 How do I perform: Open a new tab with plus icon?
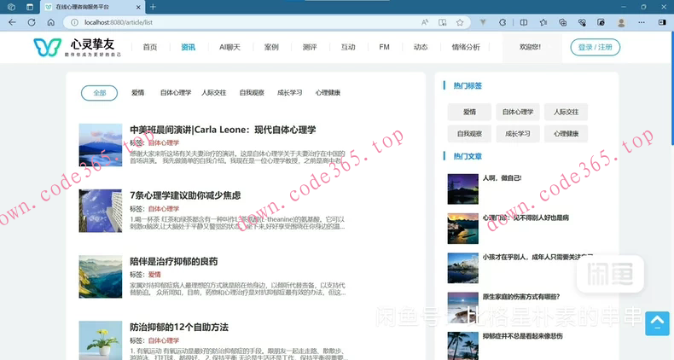[x=153, y=7]
